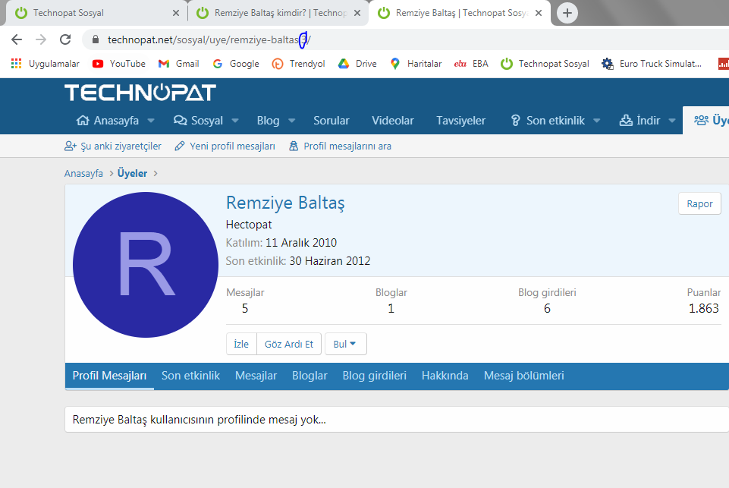Open Videolar in navigation bar
Viewport: 729px width, 488px height.
392,121
